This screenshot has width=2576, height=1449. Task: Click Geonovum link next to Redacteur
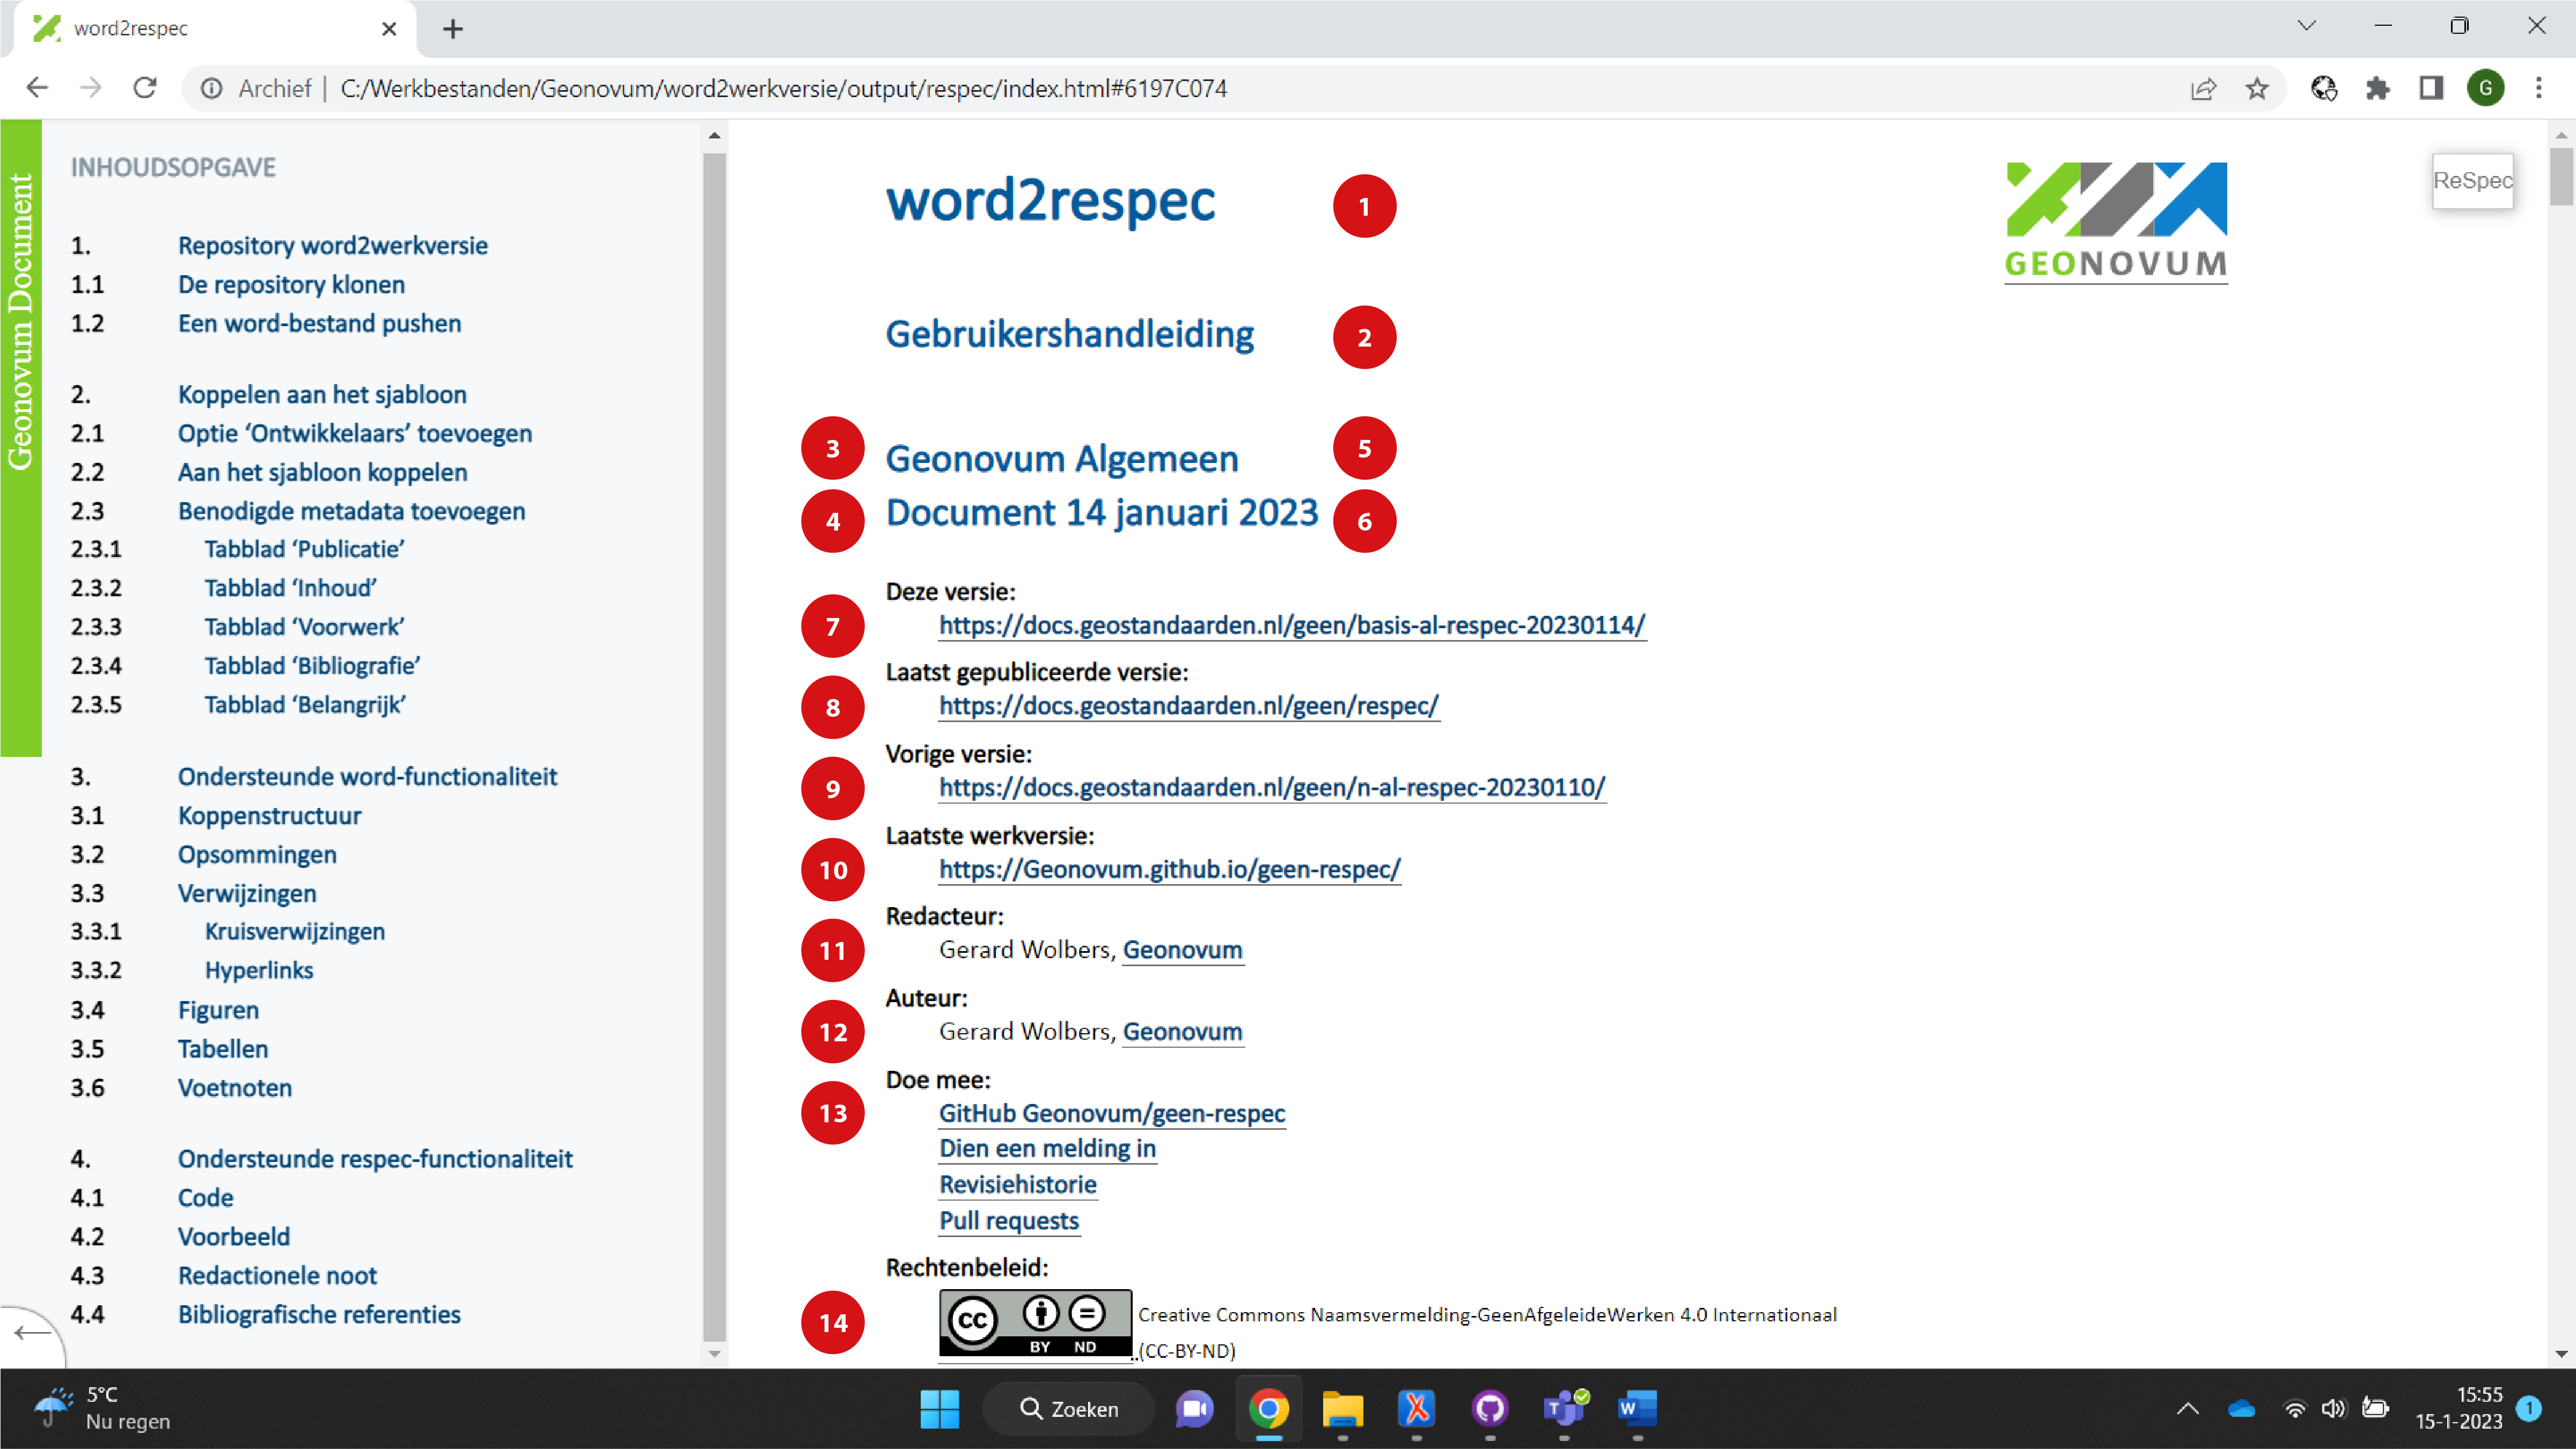[1182, 950]
